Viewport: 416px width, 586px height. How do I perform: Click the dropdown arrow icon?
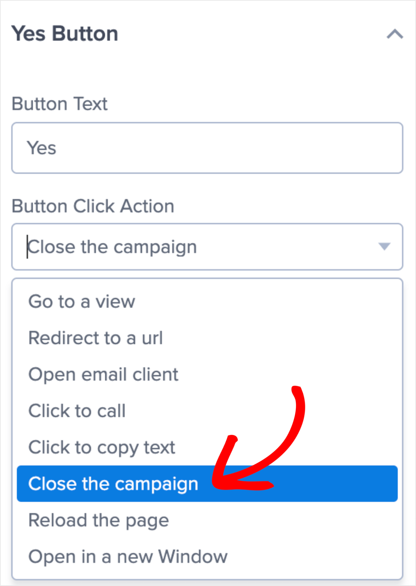click(x=384, y=247)
